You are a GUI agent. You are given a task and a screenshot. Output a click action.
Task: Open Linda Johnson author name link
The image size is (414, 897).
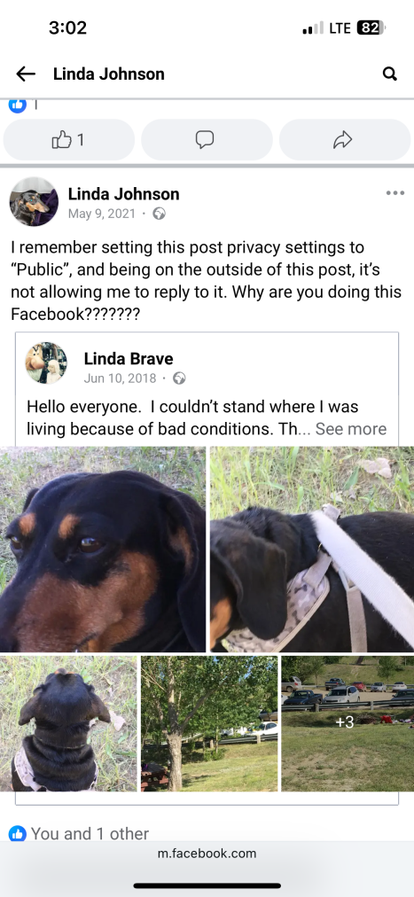(x=123, y=194)
